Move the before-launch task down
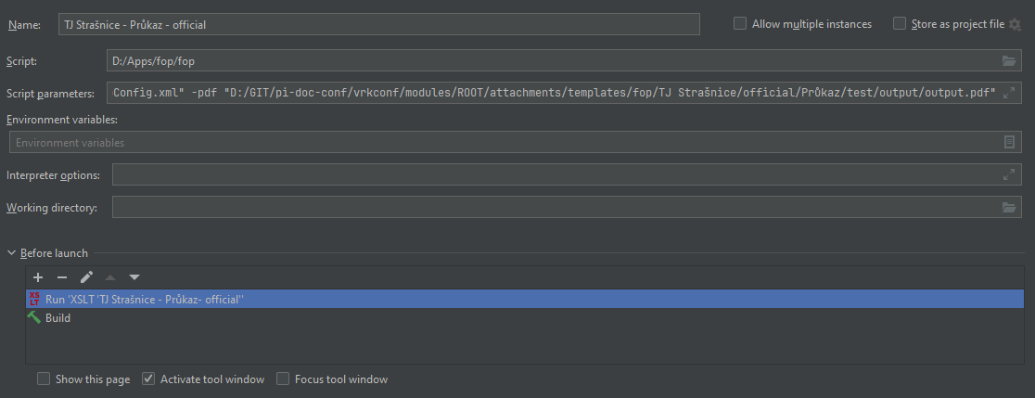This screenshot has height=398, width=1035. tap(134, 277)
